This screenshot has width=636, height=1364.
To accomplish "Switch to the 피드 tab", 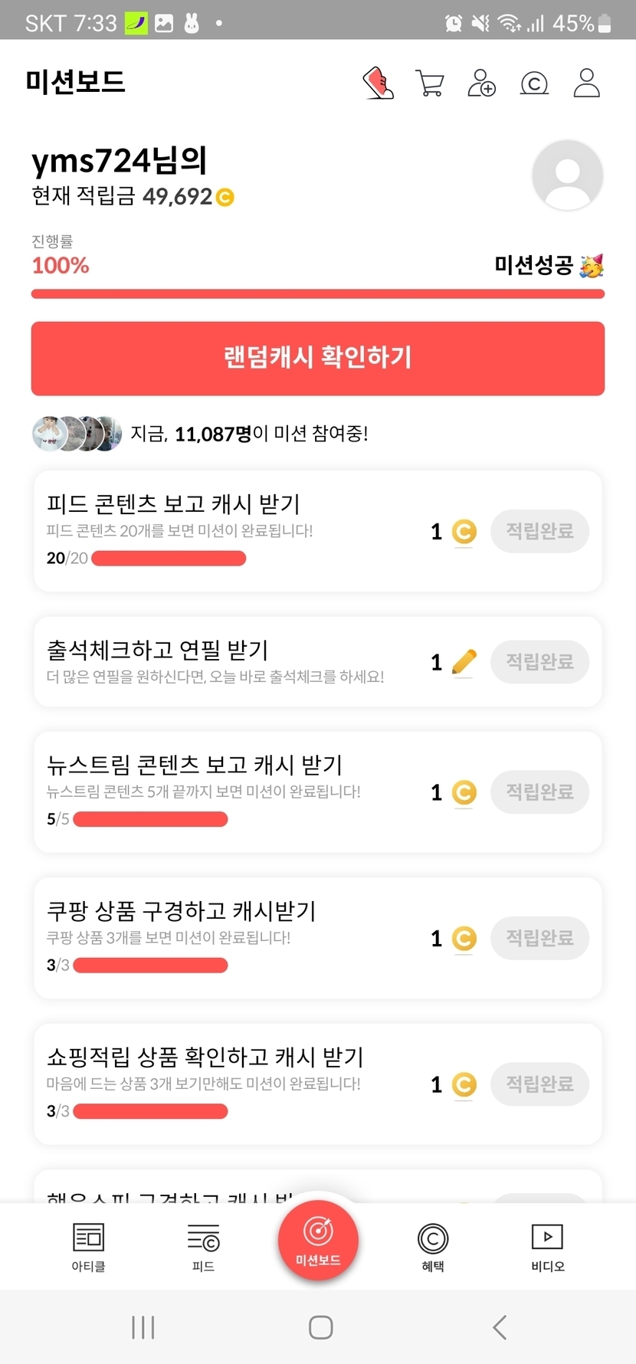I will (x=203, y=1247).
